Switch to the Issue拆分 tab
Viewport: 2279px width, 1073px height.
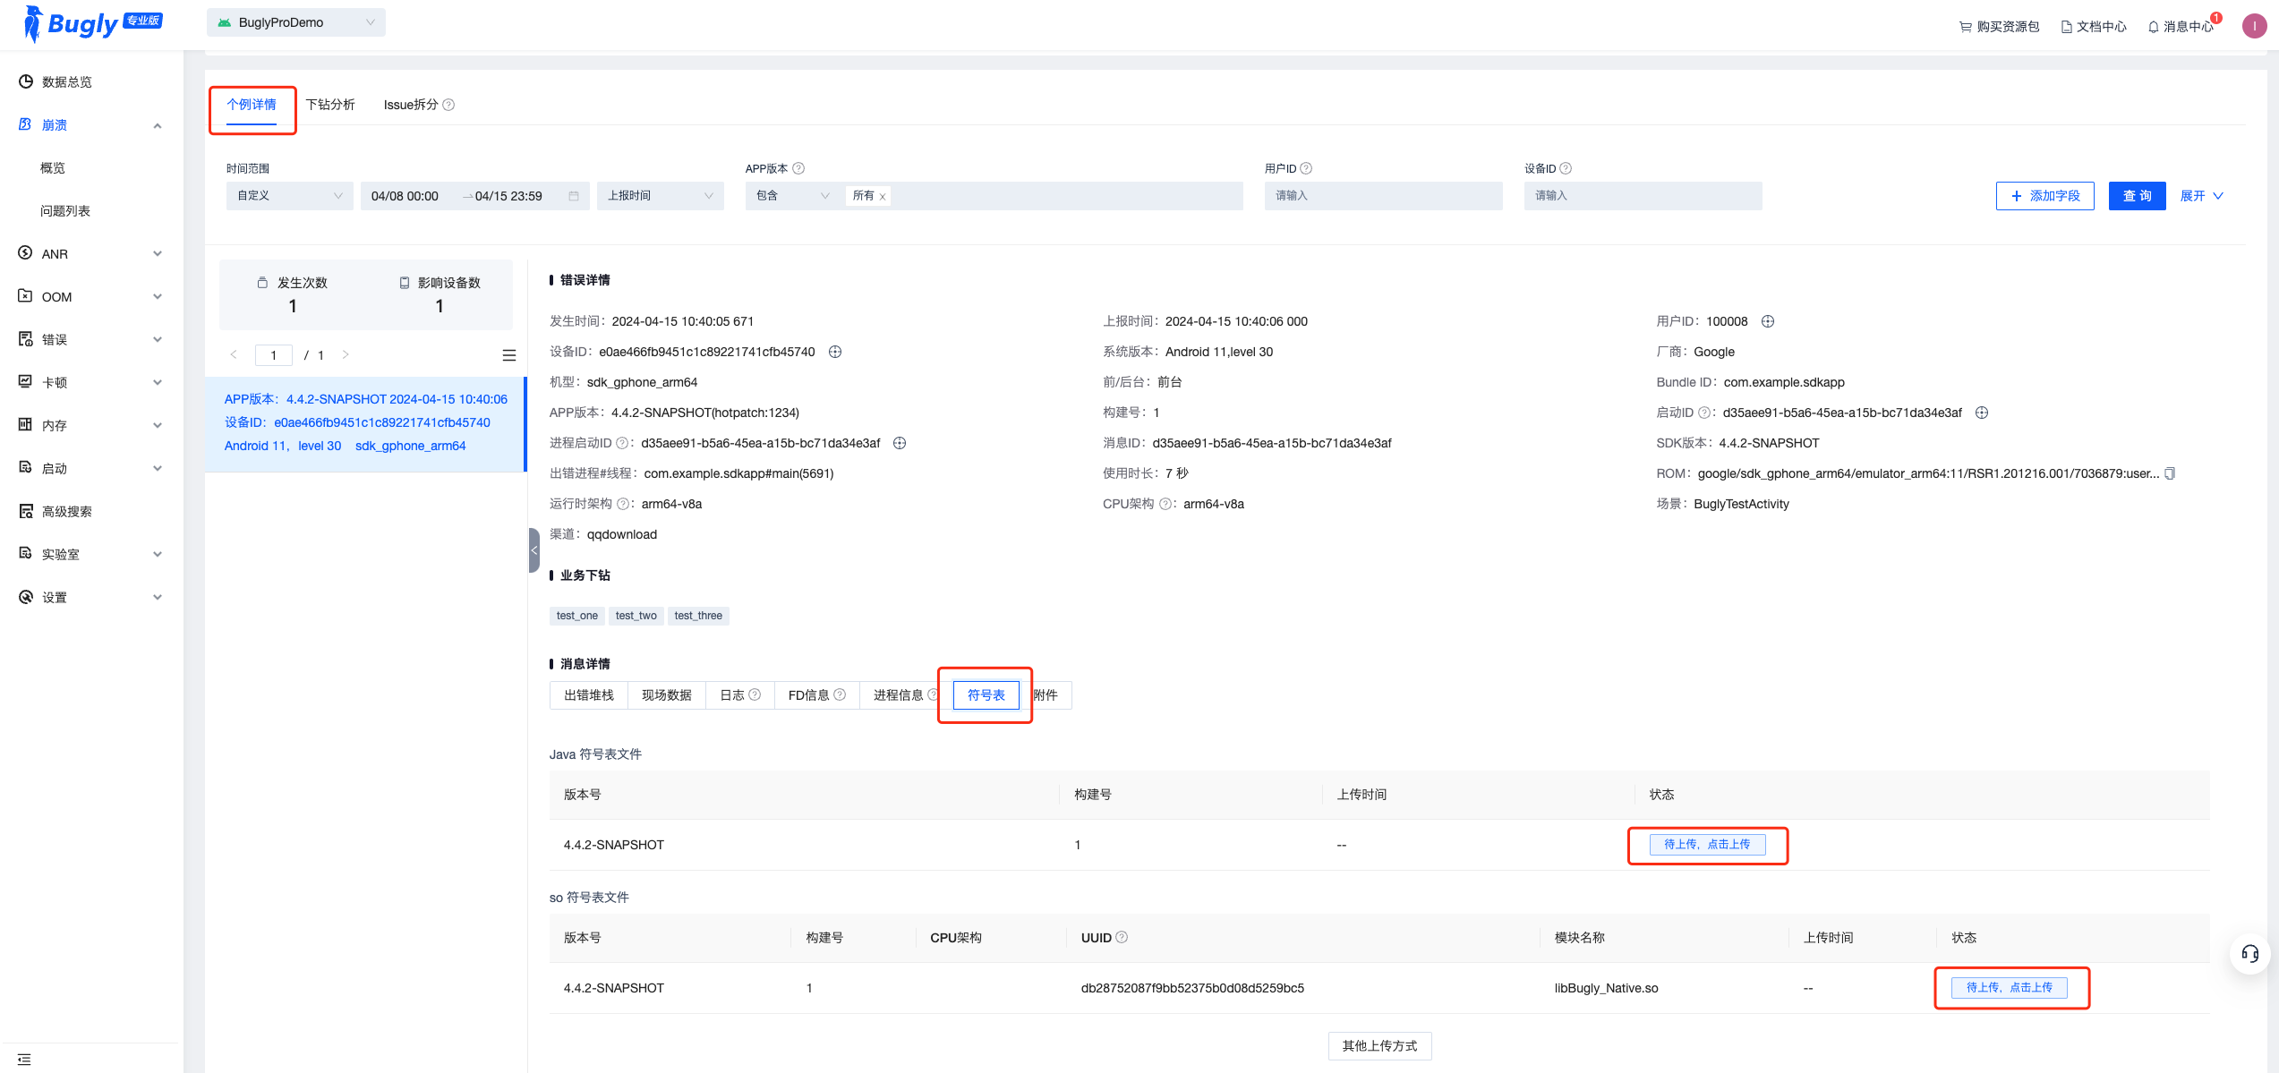[x=411, y=105]
